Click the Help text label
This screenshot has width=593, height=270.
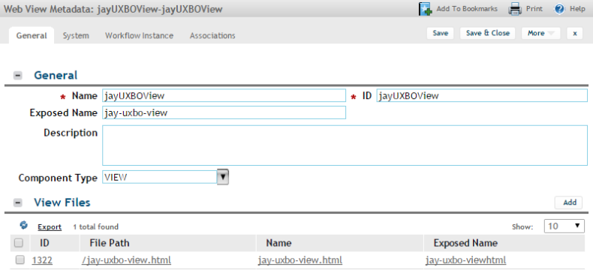click(x=577, y=9)
